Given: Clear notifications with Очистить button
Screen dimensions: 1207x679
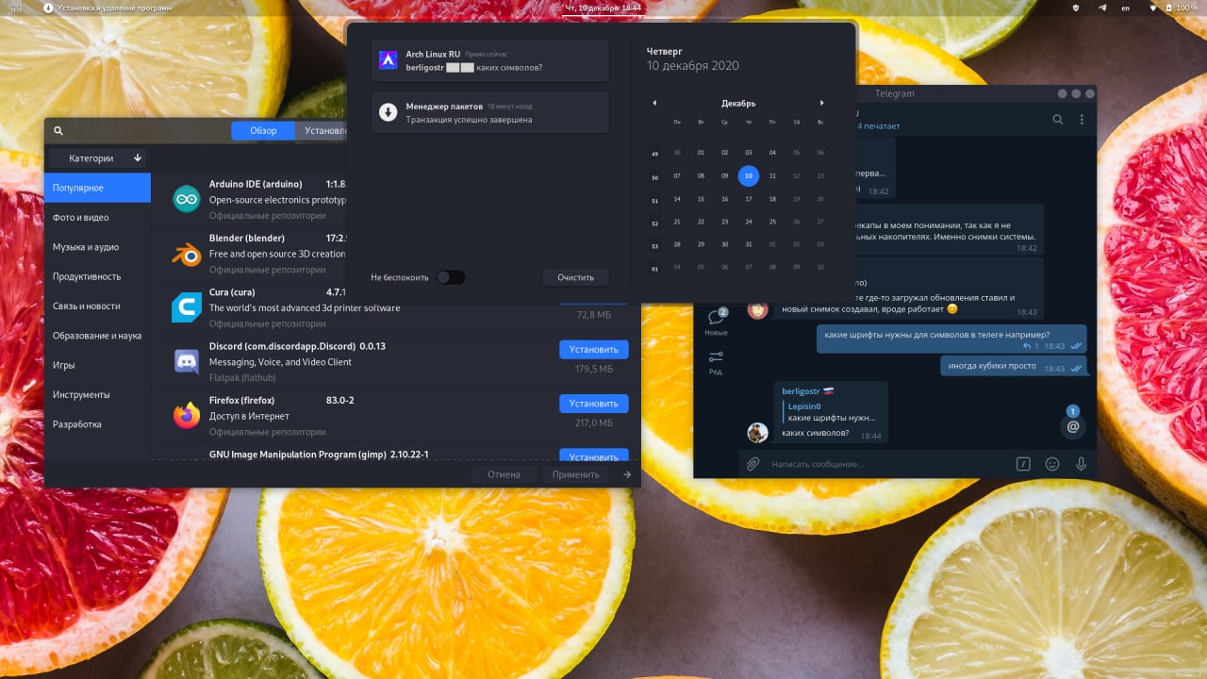Looking at the screenshot, I should click(576, 277).
